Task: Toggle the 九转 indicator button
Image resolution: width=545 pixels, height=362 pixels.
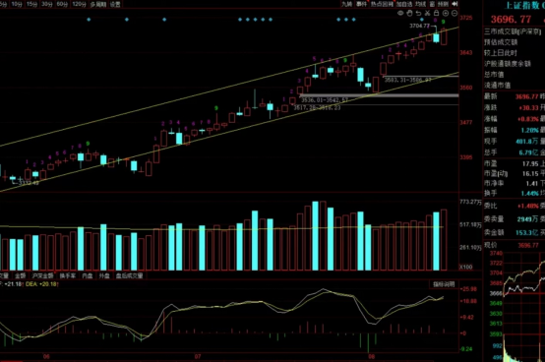Action: tap(346, 4)
